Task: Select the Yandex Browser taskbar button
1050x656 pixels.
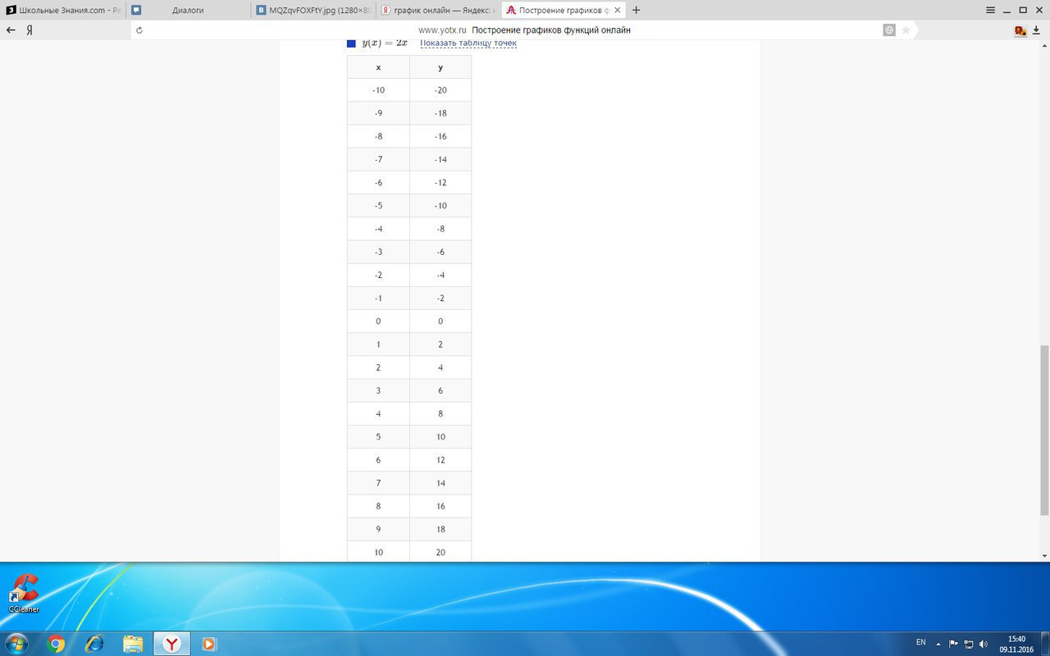Action: pyautogui.click(x=171, y=644)
